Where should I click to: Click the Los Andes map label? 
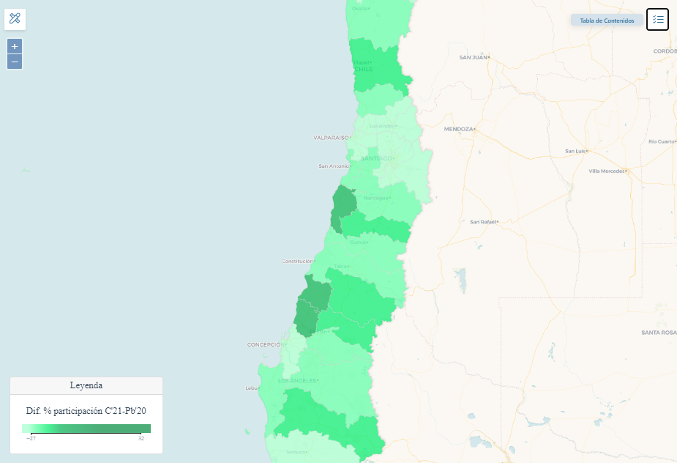coord(382,126)
